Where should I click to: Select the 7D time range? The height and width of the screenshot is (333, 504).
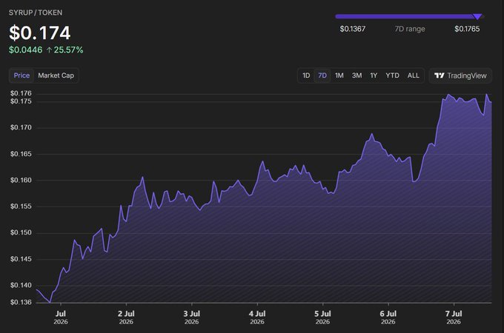point(322,75)
